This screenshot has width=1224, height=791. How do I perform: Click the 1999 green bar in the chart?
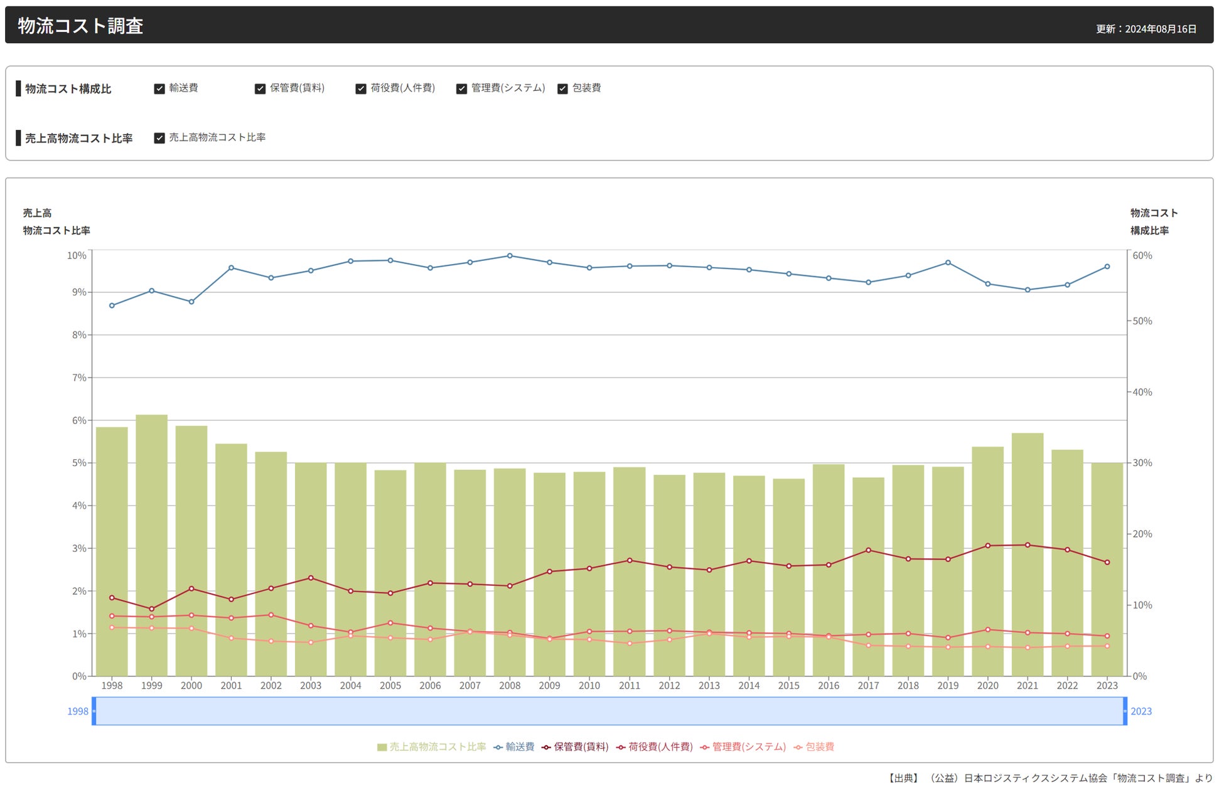coord(151,502)
